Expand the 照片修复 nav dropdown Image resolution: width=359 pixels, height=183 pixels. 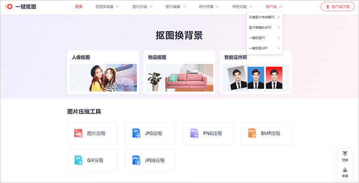click(217, 7)
